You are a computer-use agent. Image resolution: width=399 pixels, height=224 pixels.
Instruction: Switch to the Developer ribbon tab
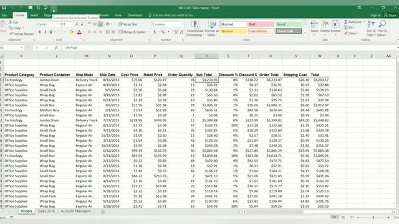[x=135, y=16]
